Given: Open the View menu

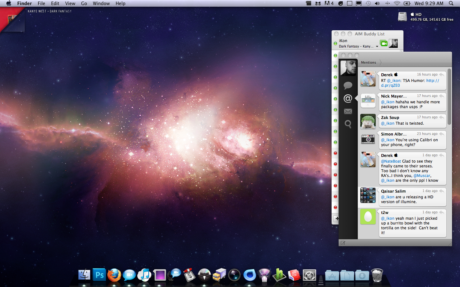Looking at the screenshot, I should [x=70, y=4].
